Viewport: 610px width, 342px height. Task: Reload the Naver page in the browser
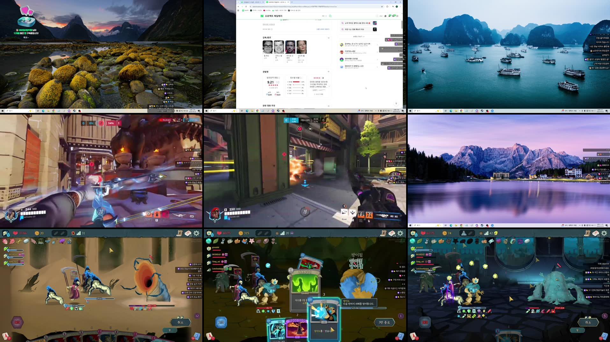point(246,6)
